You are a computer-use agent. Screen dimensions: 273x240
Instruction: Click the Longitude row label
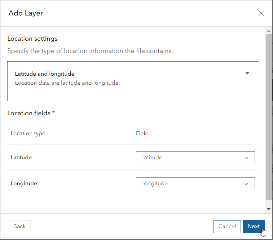(24, 183)
